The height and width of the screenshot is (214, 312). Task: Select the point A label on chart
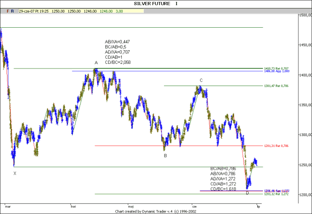(96, 63)
